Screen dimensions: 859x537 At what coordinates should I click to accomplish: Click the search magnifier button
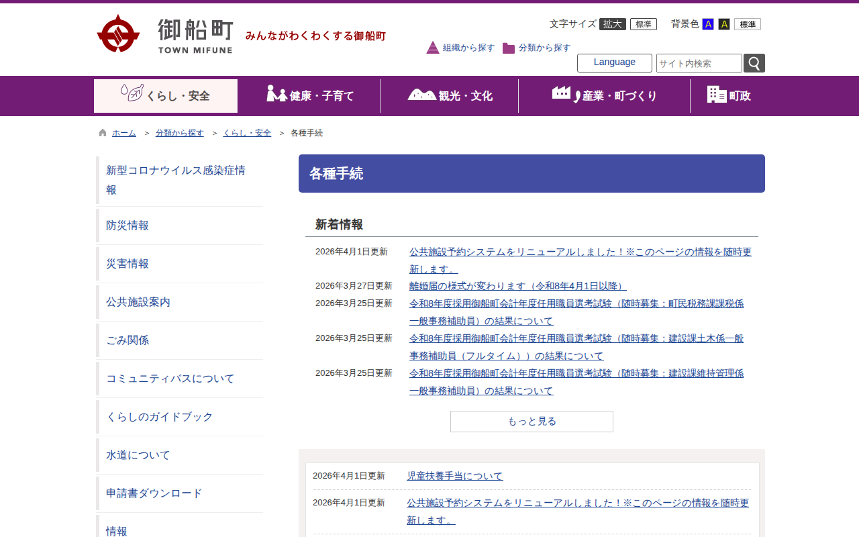754,63
